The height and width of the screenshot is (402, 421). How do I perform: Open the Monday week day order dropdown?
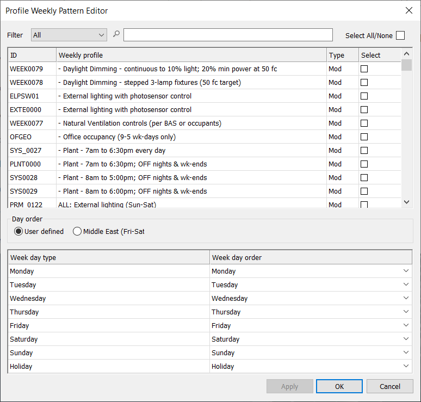[406, 271]
